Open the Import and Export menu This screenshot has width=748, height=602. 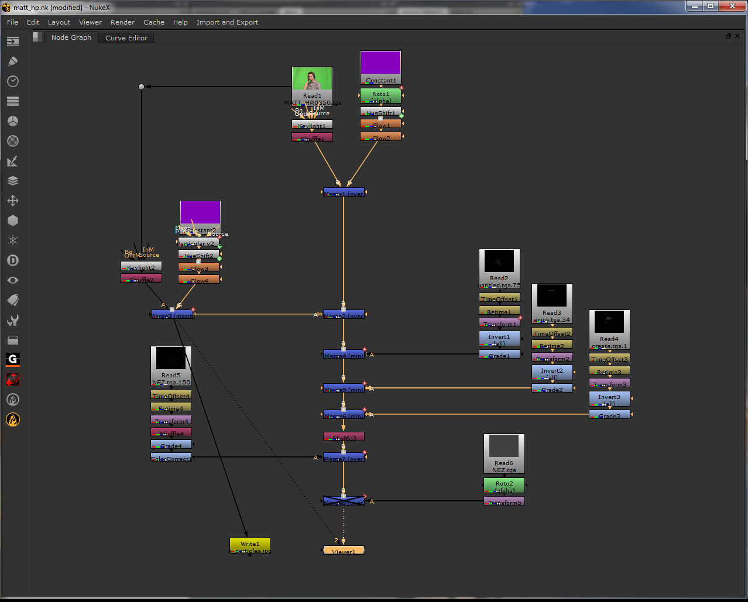click(227, 22)
